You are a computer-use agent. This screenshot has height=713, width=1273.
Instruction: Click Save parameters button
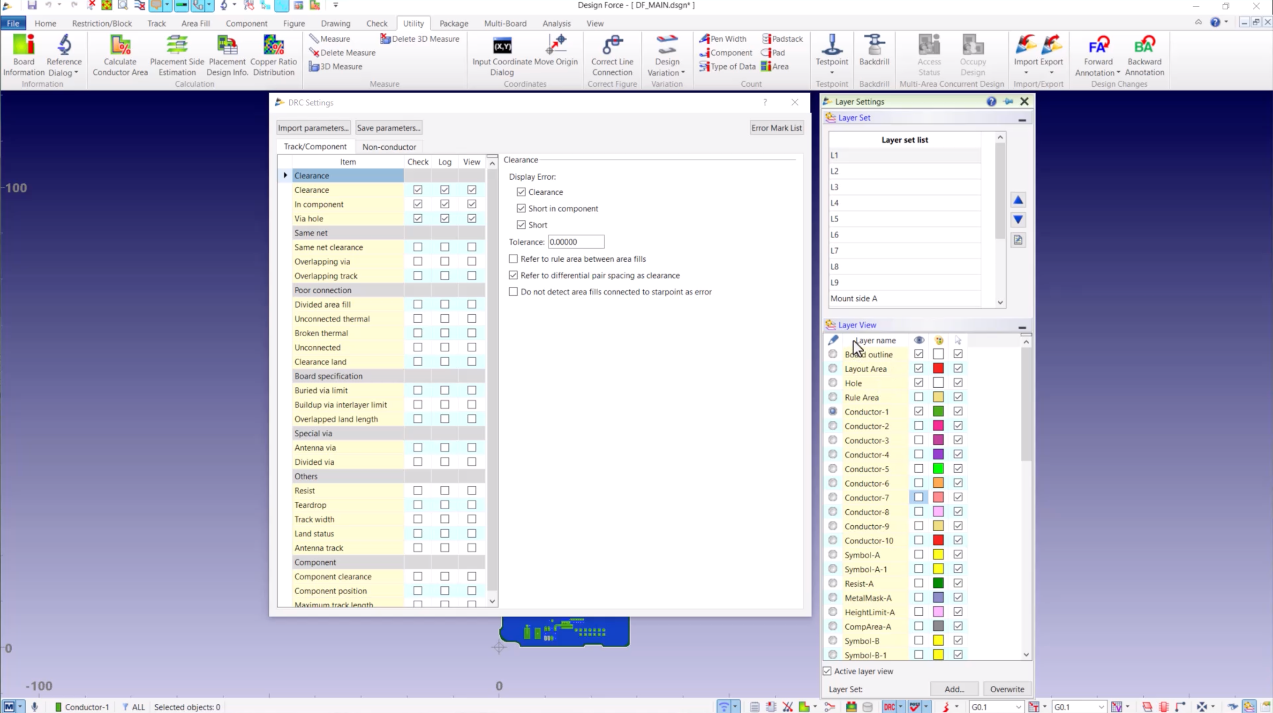click(389, 128)
